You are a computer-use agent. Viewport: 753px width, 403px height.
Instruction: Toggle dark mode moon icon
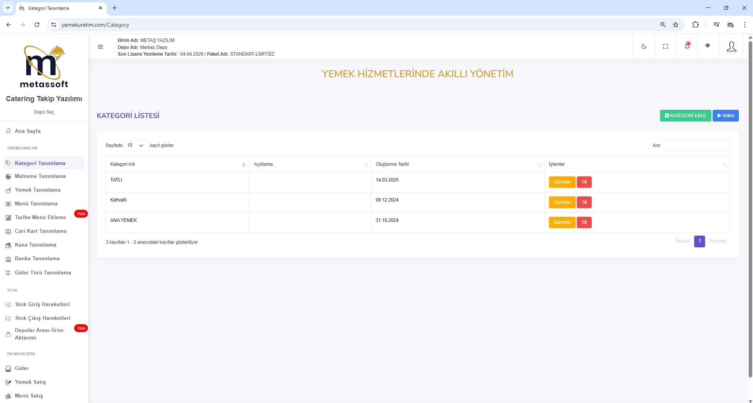(644, 46)
